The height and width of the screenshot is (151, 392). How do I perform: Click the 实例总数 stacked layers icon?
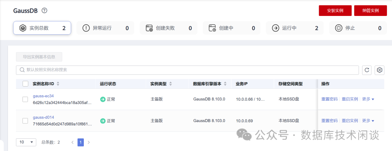tap(23, 28)
